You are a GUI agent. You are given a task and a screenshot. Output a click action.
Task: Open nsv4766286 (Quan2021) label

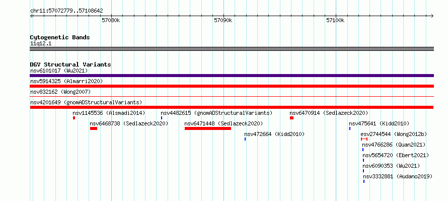[394, 145]
